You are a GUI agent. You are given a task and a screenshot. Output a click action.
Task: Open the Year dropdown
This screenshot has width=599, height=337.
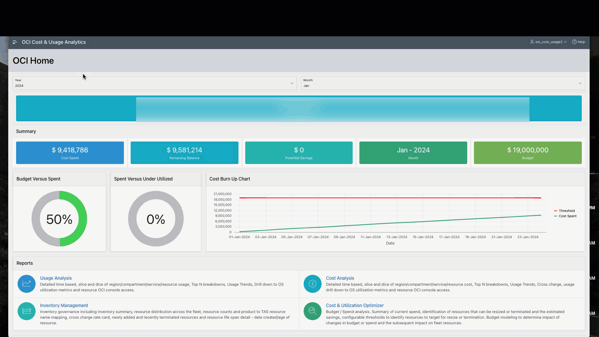(292, 83)
